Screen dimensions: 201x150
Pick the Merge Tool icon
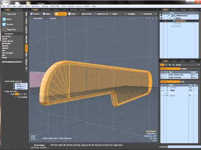pos(4,30)
